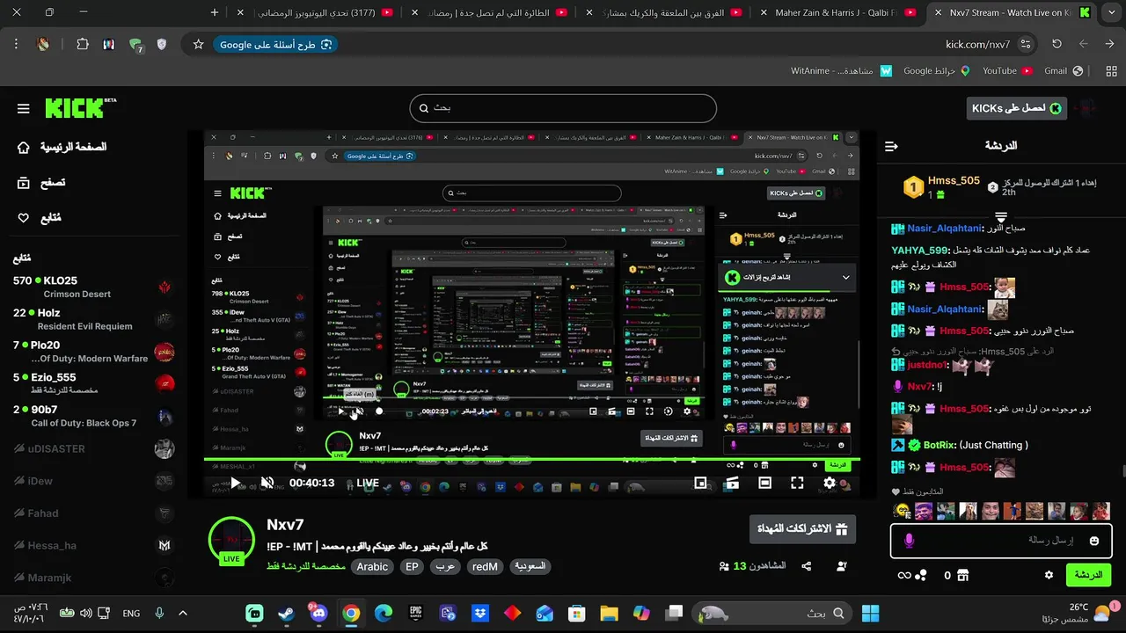The image size is (1126, 633).
Task: Open the Gmail bookmark
Action: click(x=1064, y=70)
